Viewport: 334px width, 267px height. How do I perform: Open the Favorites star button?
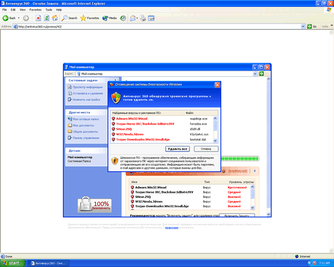pos(90,18)
